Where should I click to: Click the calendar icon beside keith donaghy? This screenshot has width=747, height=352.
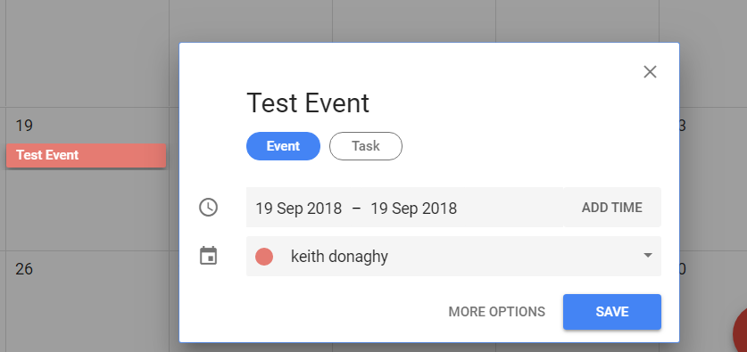(x=208, y=256)
